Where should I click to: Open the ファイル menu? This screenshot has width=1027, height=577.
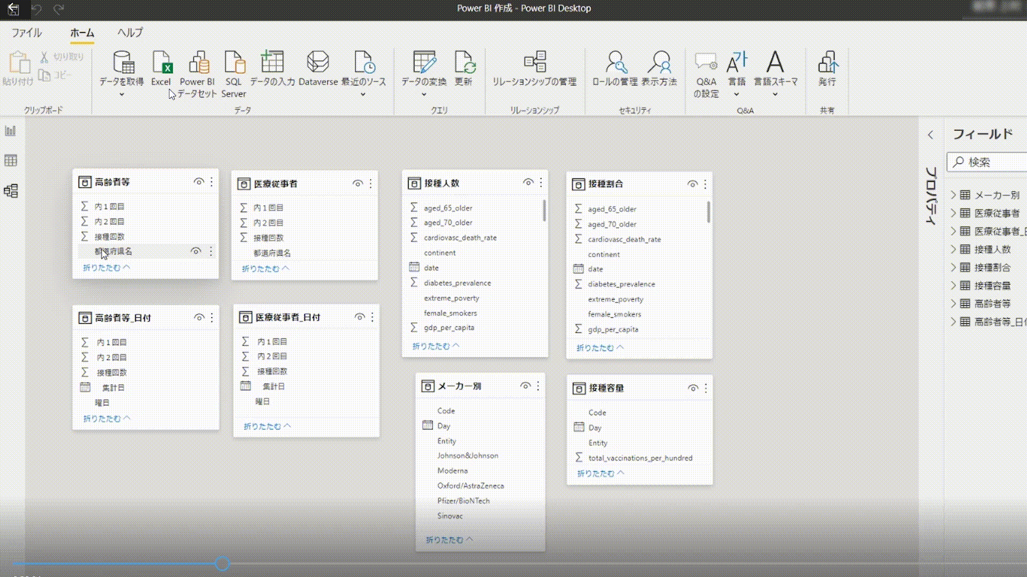(27, 33)
